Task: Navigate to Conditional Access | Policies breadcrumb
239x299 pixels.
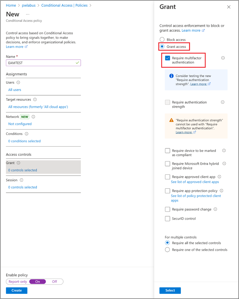Action: tap(64, 5)
